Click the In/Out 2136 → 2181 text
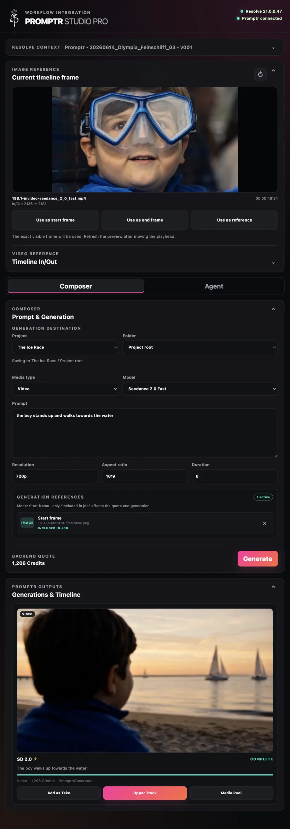Viewport: 290px width, 829px height. (29, 204)
